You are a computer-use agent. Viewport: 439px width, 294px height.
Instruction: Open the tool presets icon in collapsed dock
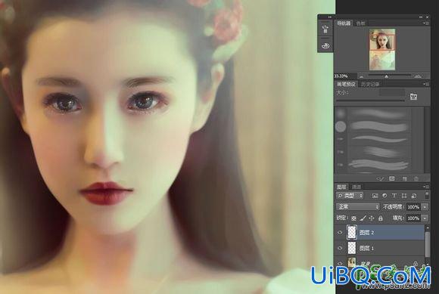[325, 45]
